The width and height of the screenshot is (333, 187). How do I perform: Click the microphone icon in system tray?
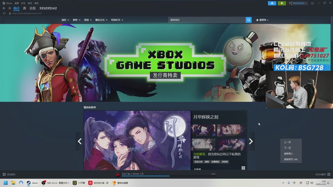288,183
